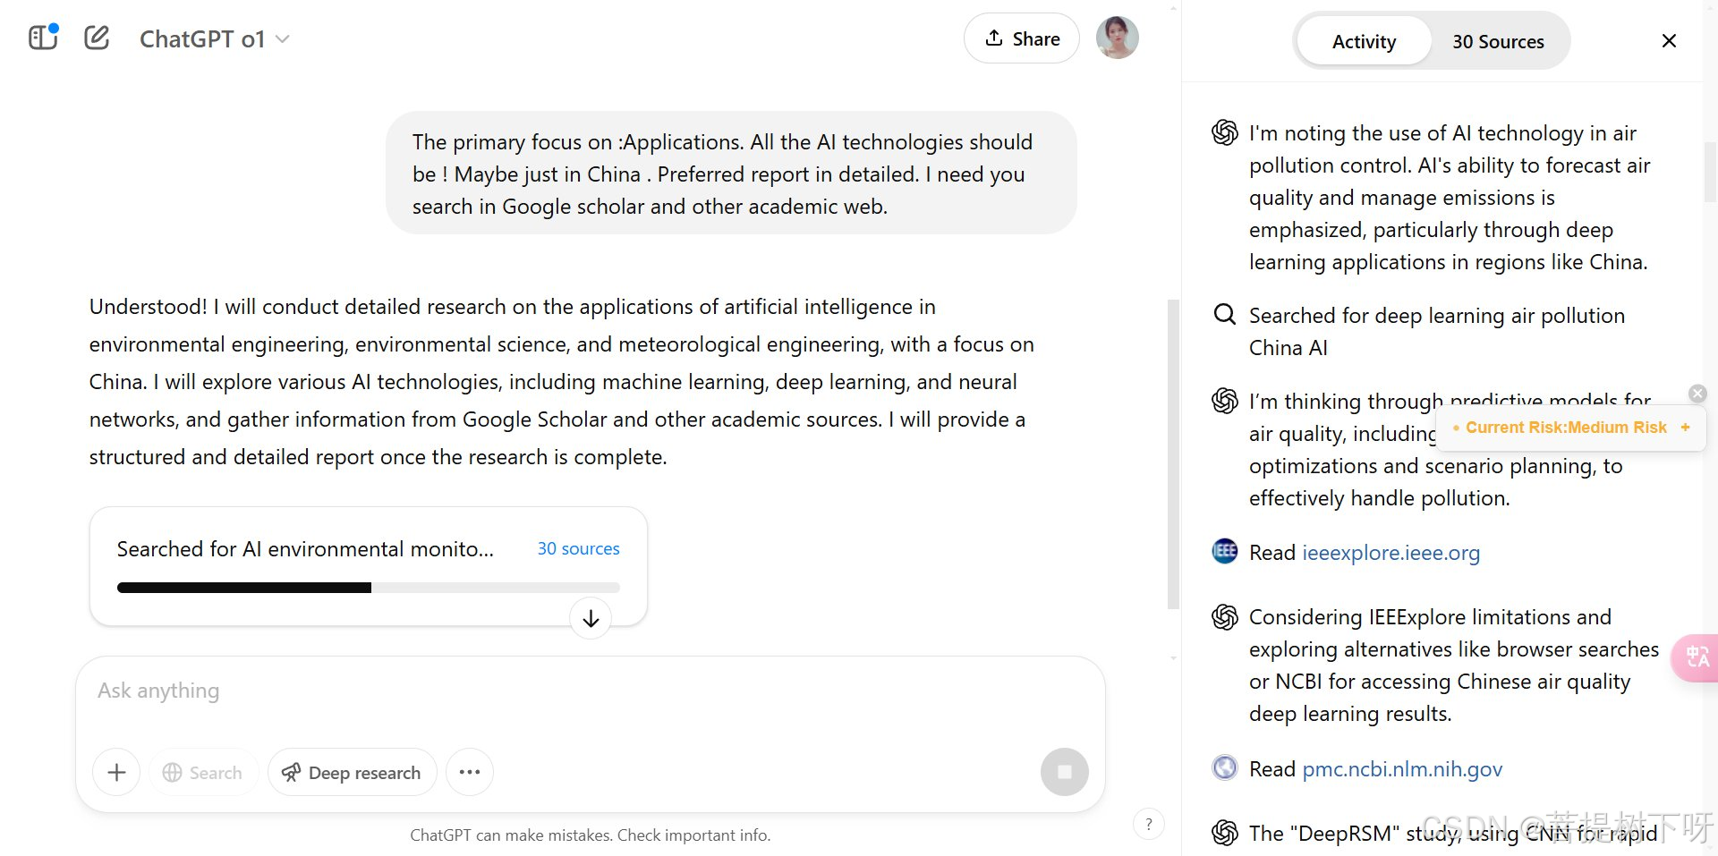Dismiss the Current Risk popup
Viewport: 1718px width, 856px height.
tap(1697, 394)
